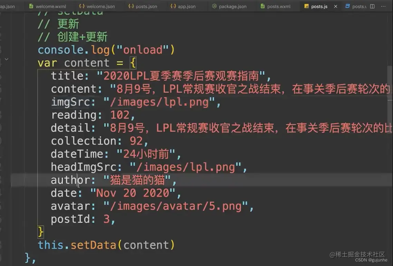Viewport: 393px width, 266px height.
Task: Select the posts.wxml tab
Action: (x=275, y=6)
